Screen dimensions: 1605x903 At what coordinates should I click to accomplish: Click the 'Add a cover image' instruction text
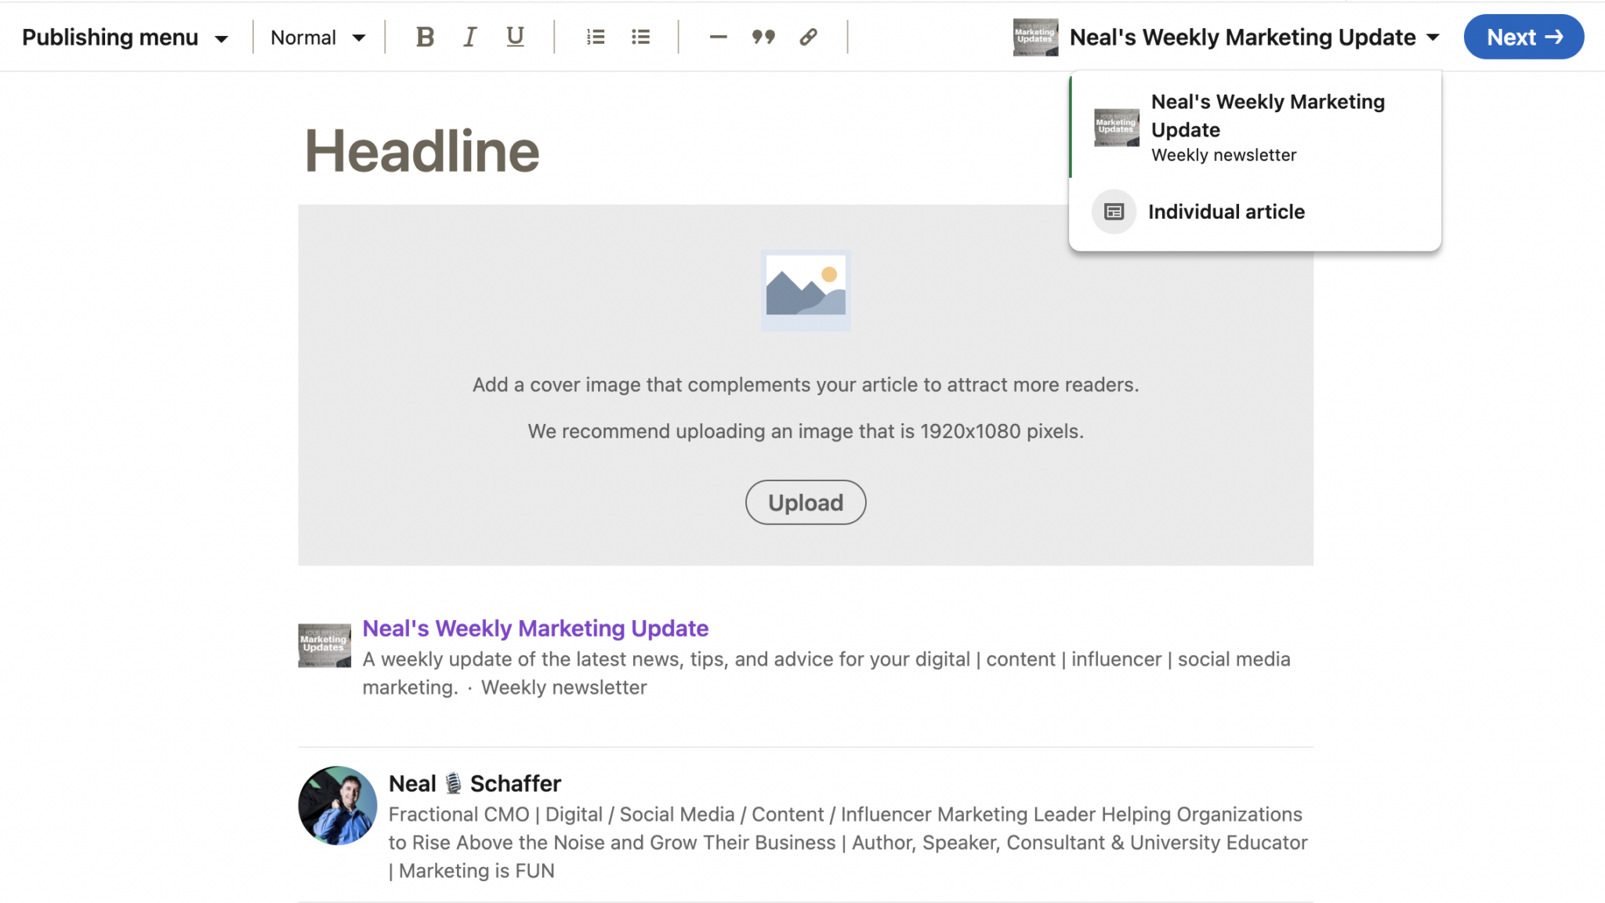point(806,385)
